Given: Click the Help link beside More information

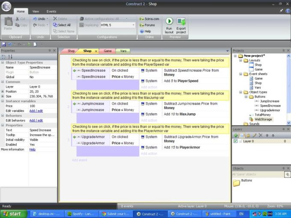Looking at the screenshot, I should [32, 150].
